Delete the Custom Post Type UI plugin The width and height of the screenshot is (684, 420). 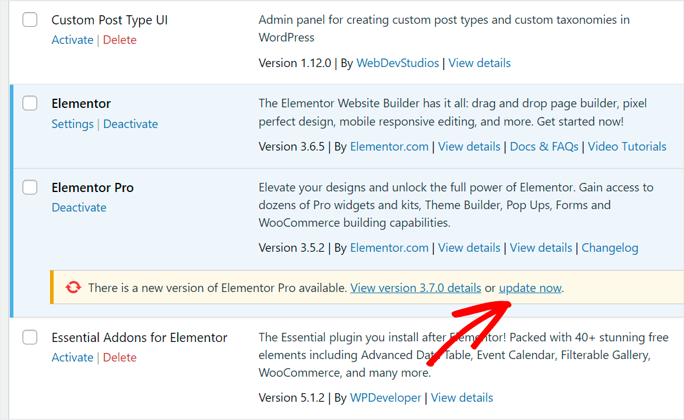tap(119, 40)
